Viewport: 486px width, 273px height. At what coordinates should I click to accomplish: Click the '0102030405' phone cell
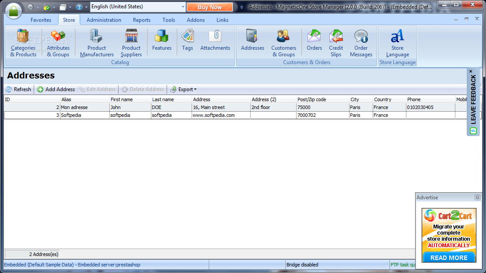point(430,107)
